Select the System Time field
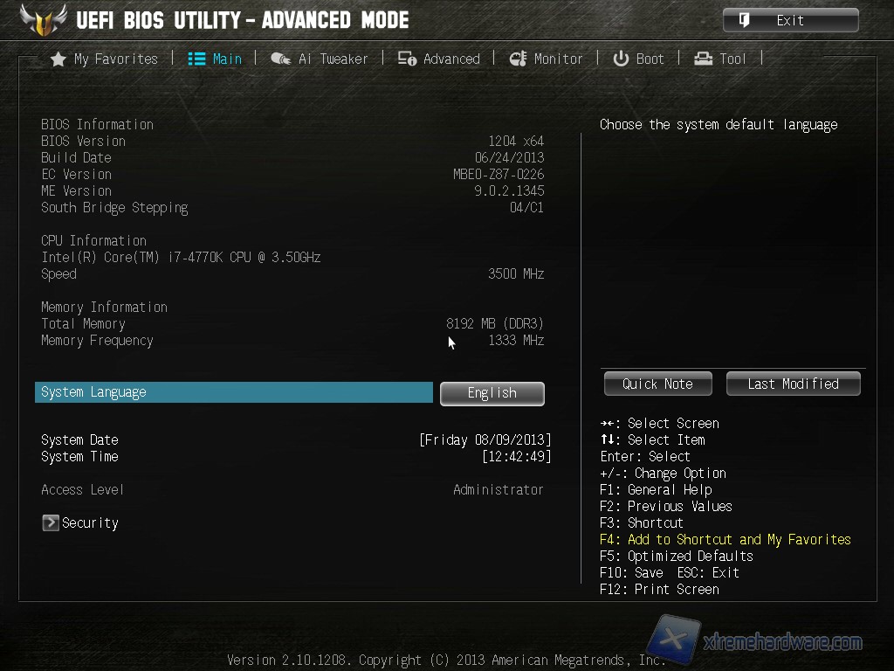 pyautogui.click(x=296, y=456)
